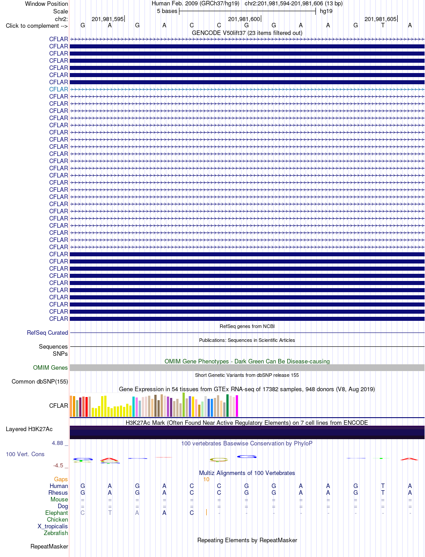Click the orange gap count 10
Screen dimensions: 425x557
click(206, 479)
